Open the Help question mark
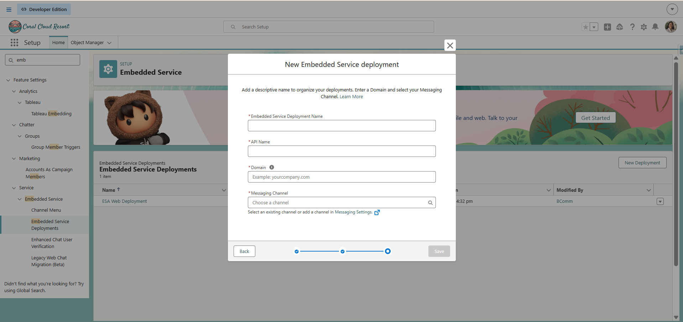683x322 pixels. coord(632,27)
